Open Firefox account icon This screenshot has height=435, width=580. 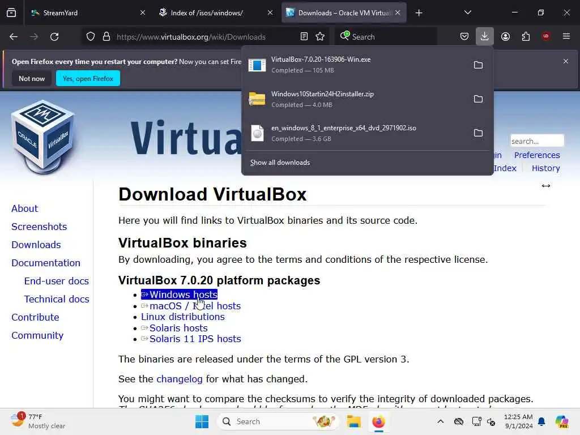click(x=505, y=36)
